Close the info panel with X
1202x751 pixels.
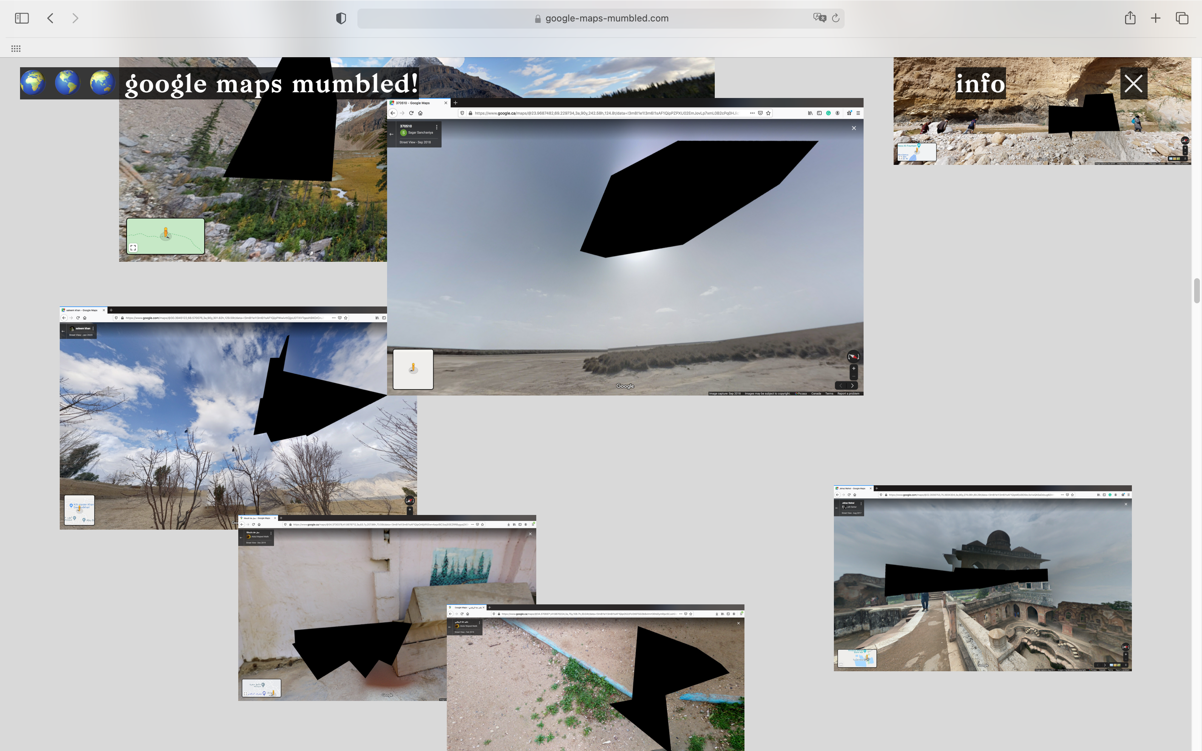[1133, 83]
